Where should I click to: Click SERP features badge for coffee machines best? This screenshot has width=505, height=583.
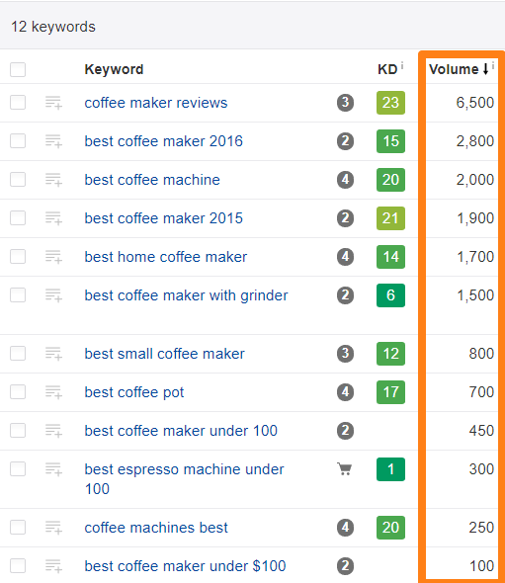pyautogui.click(x=345, y=528)
